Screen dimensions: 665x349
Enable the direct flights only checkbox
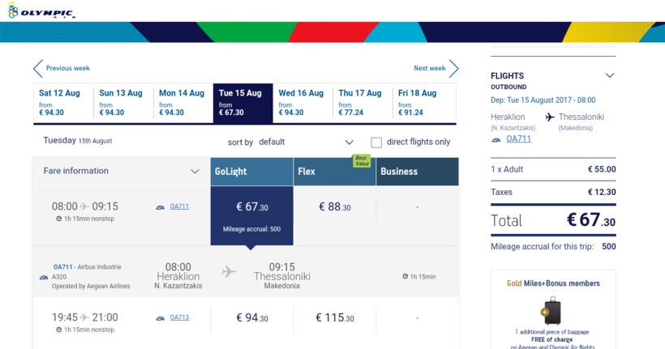376,143
